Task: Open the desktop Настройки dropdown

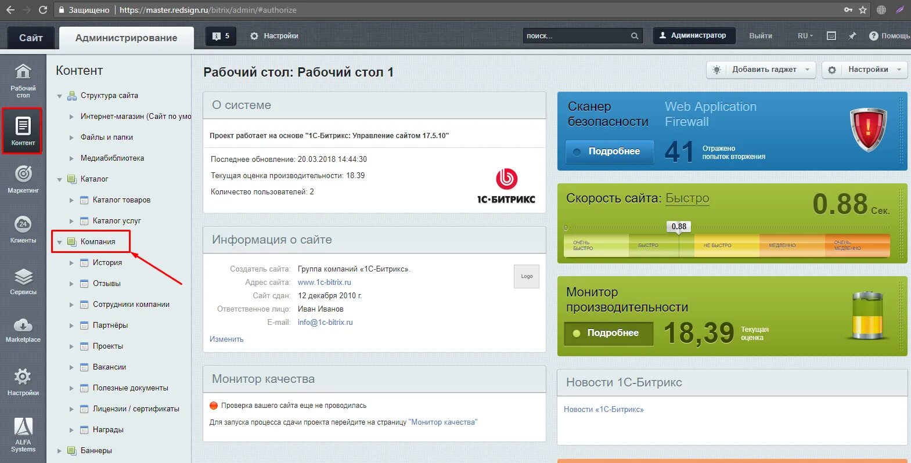Action: tap(865, 70)
